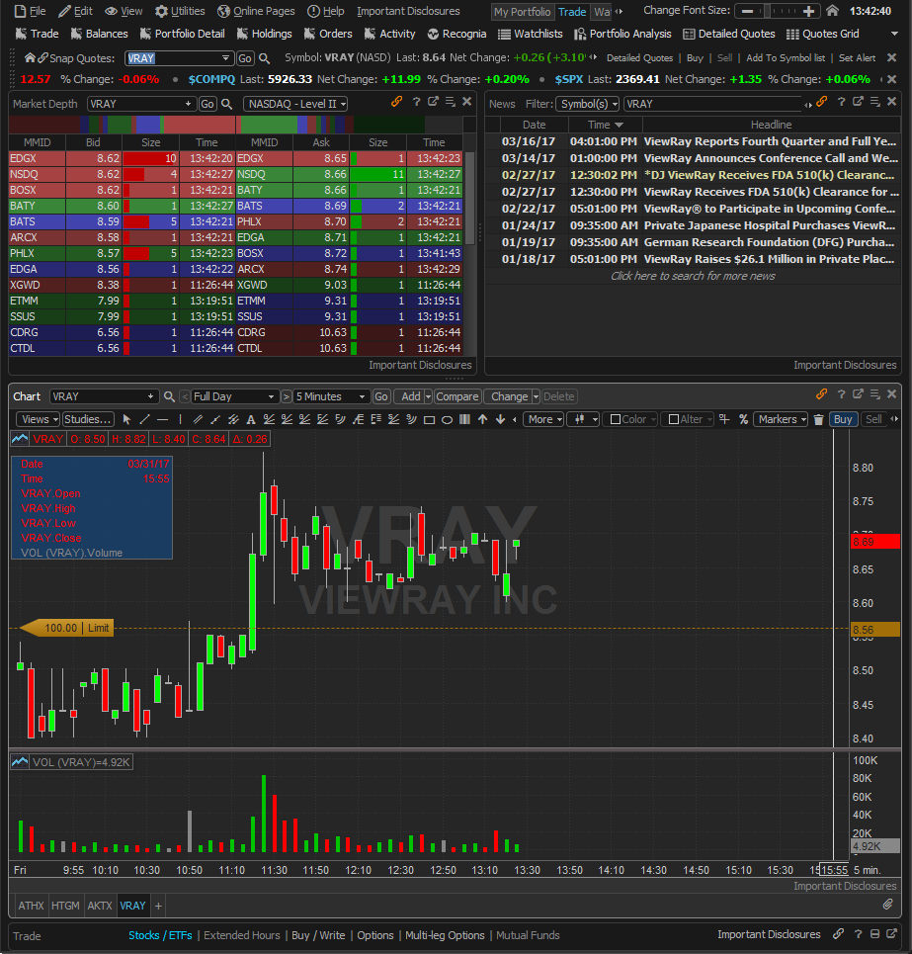The width and height of the screenshot is (912, 954).
Task: Insert an up arrow marker on chart
Action: pyautogui.click(x=483, y=419)
